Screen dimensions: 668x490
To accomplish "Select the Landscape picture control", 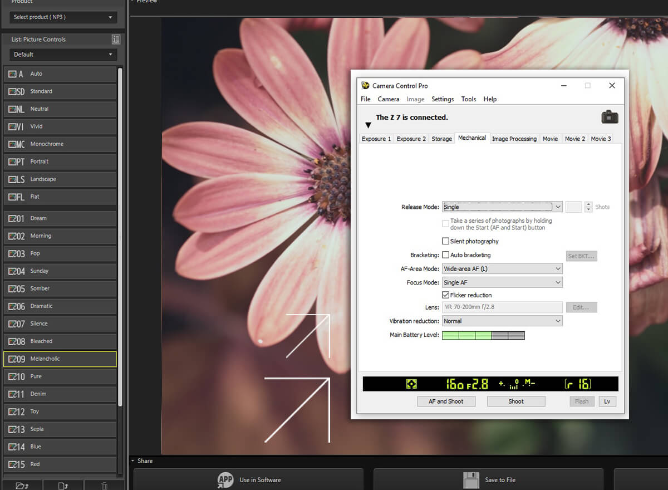I will pos(60,179).
